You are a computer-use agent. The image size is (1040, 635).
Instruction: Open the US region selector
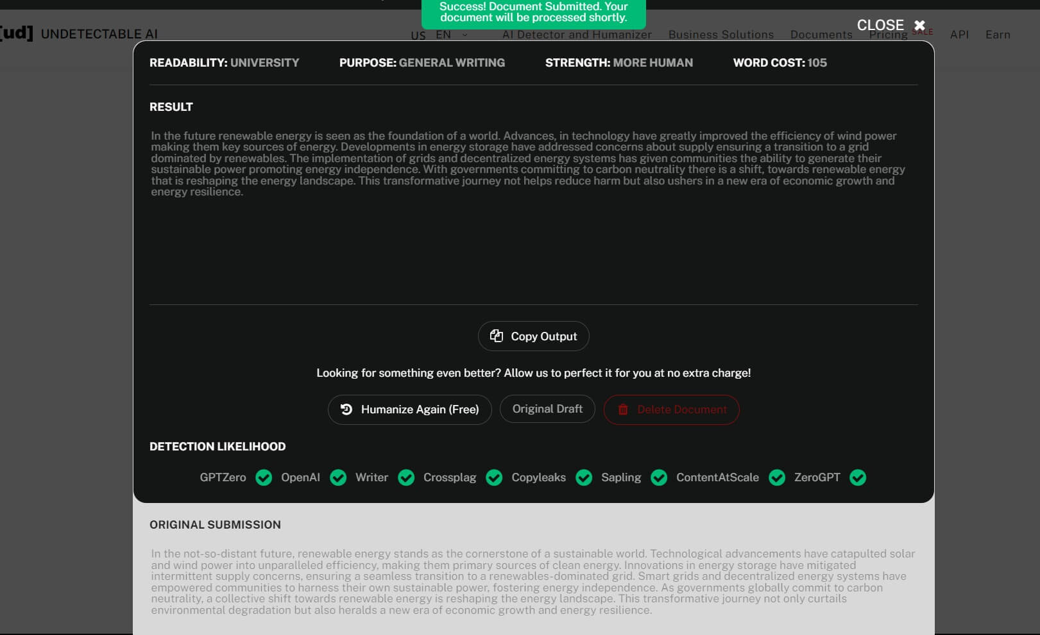419,36
